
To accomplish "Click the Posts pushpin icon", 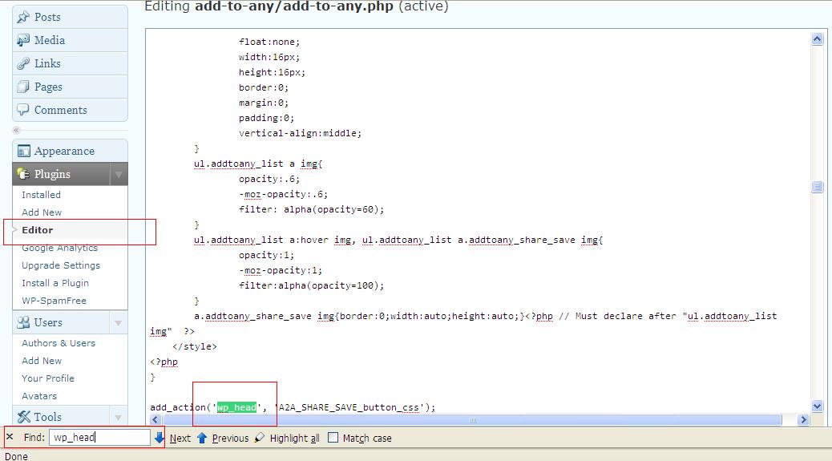I will coord(22,17).
